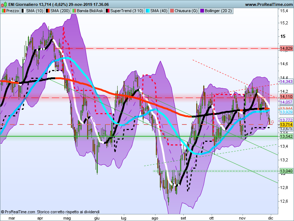Click the SMA (200) legend color swatch

48,11
